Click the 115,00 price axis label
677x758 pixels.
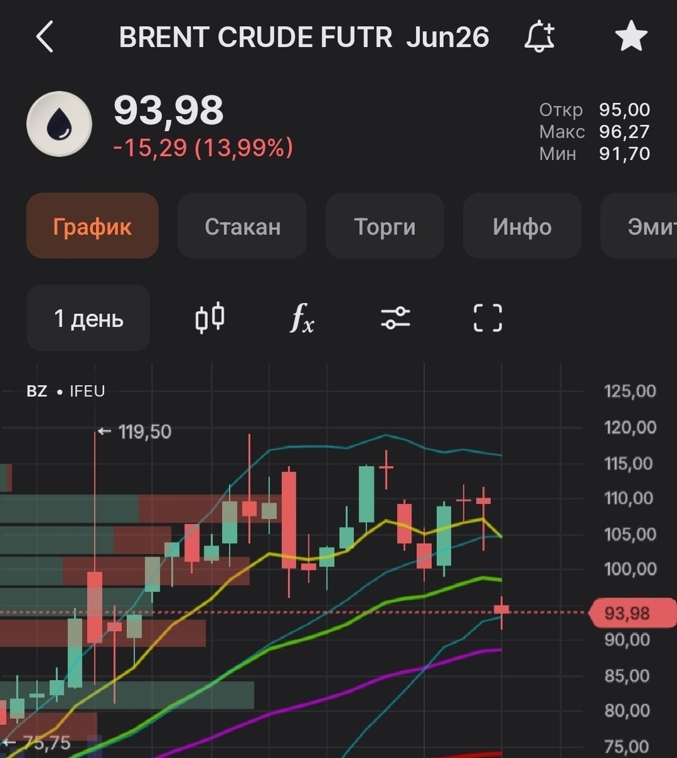click(628, 464)
